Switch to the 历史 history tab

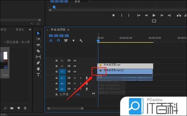pyautogui.click(x=19, y=29)
